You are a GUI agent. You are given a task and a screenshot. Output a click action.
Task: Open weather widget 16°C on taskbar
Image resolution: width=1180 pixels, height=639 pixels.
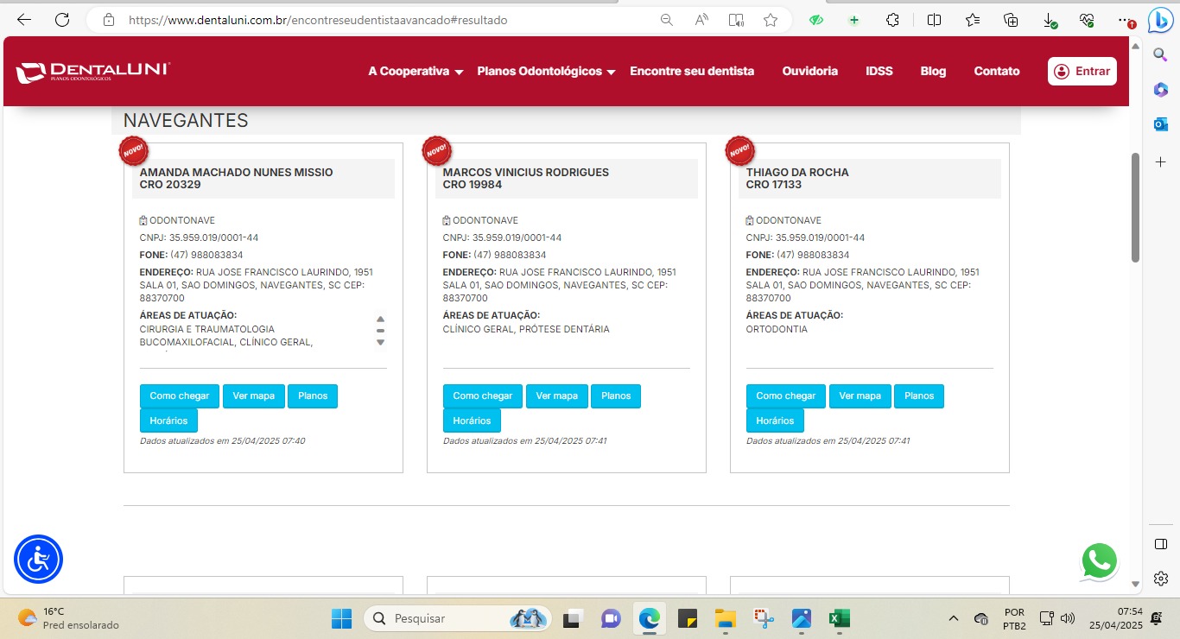point(67,618)
